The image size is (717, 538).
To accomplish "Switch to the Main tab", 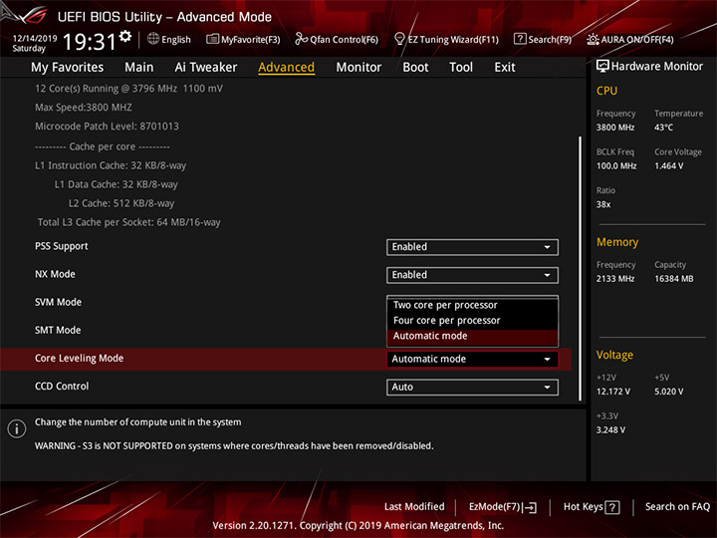I will [139, 68].
